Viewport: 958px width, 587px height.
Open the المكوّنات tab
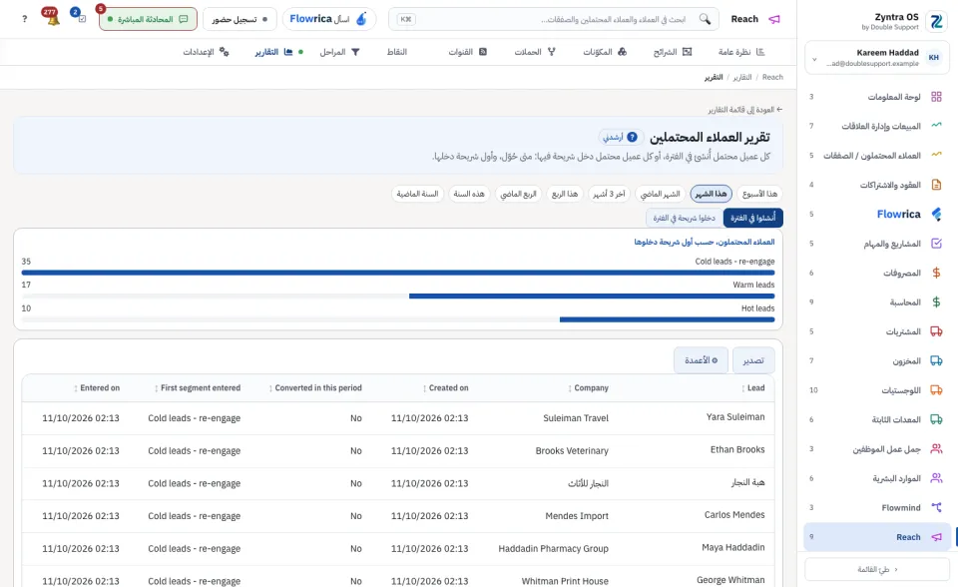click(x=605, y=52)
